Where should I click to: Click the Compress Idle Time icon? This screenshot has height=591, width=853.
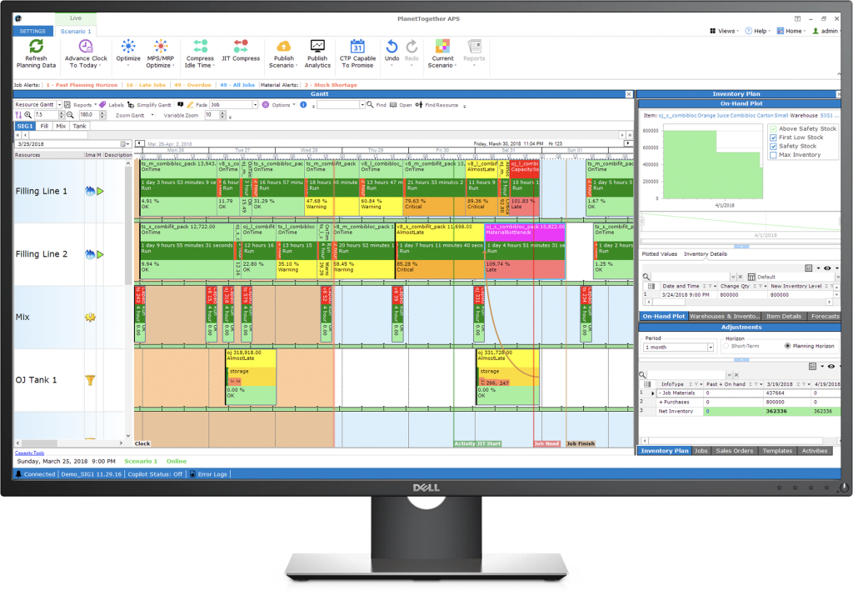pyautogui.click(x=200, y=46)
